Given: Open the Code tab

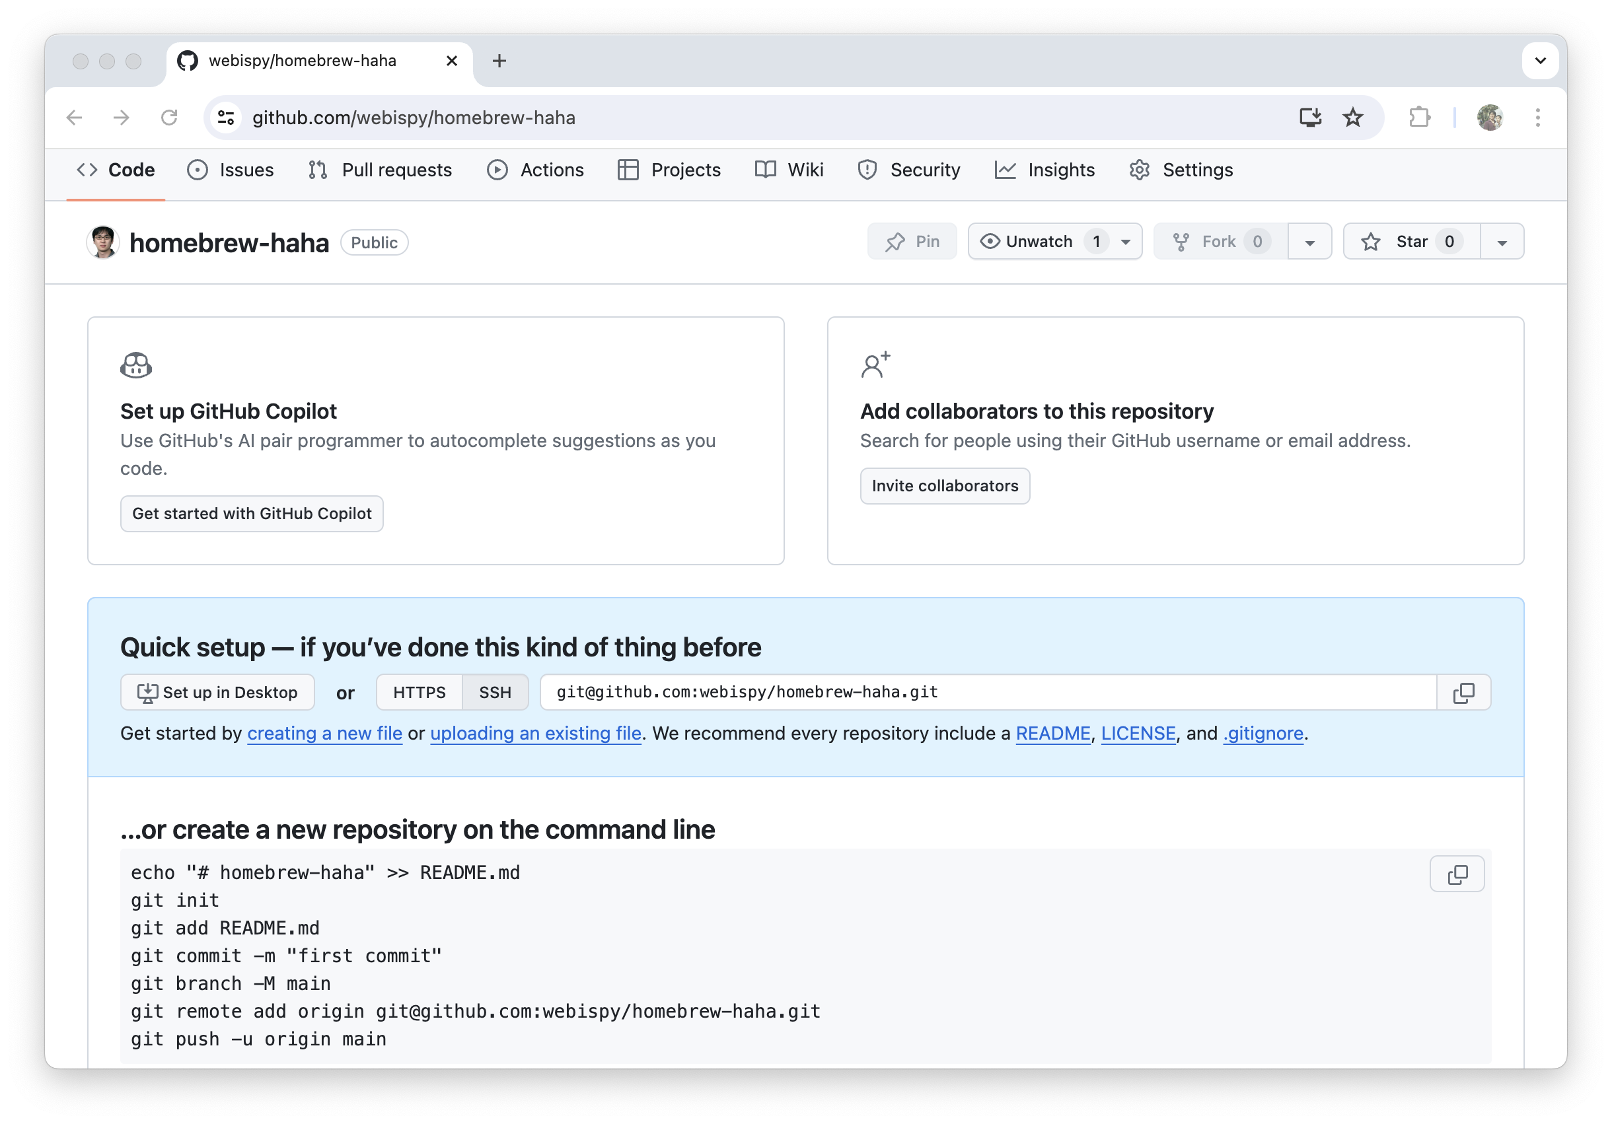Looking at the screenshot, I should click(116, 170).
